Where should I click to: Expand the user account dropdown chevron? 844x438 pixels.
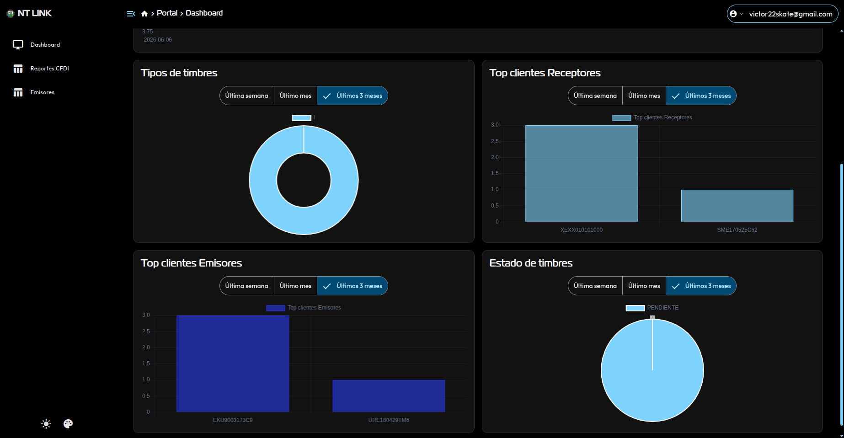point(742,14)
